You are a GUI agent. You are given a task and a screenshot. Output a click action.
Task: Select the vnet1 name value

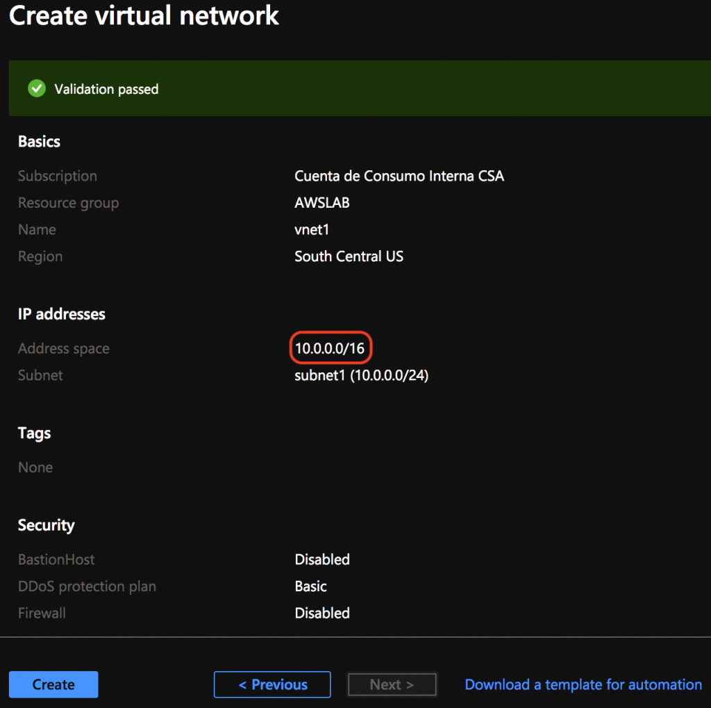pos(312,230)
